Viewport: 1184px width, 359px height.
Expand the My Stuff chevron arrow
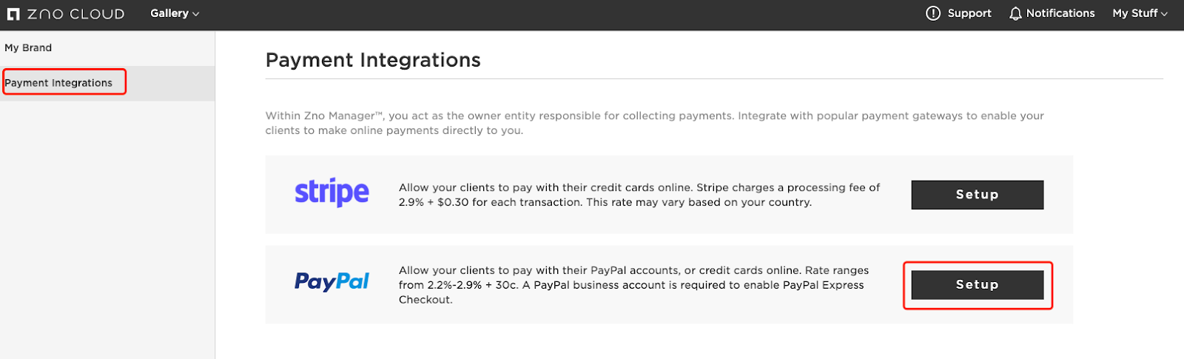coord(1164,14)
